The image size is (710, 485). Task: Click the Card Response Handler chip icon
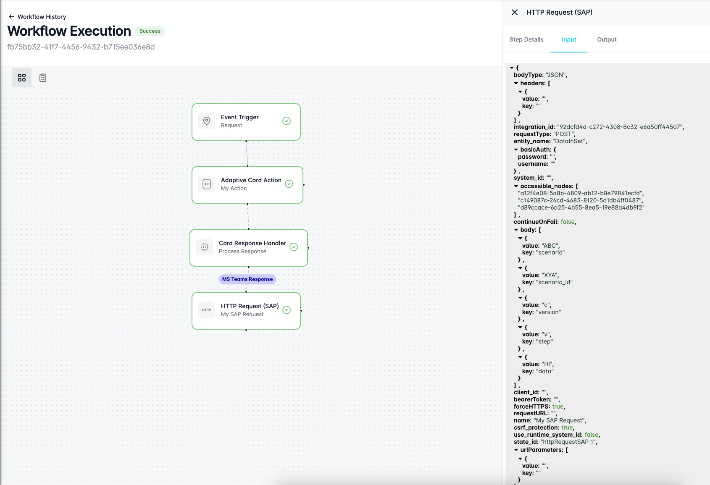[x=205, y=247]
